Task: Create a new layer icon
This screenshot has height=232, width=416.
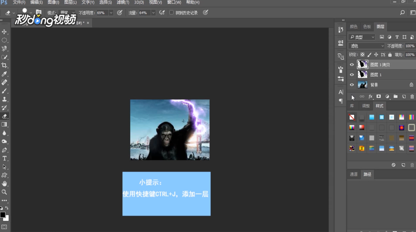Action: 404,96
